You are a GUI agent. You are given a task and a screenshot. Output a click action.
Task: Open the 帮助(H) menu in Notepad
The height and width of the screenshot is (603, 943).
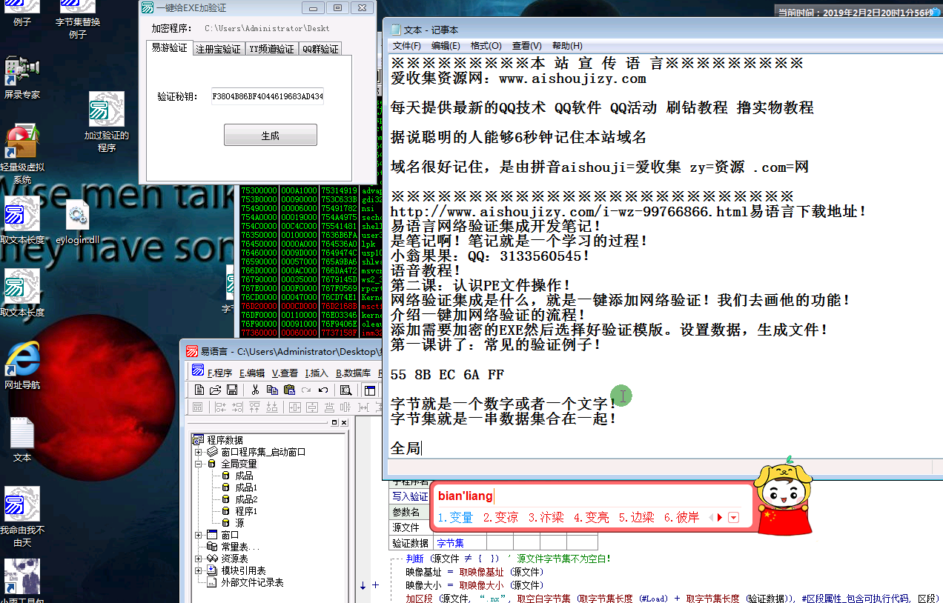click(567, 46)
